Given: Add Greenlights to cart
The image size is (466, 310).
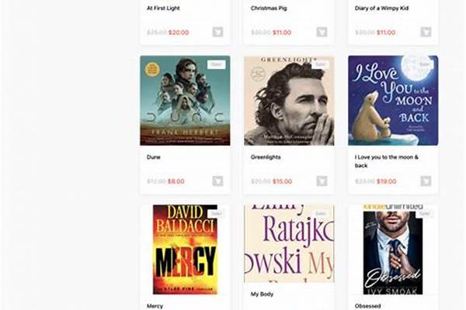Looking at the screenshot, I should 322,181.
